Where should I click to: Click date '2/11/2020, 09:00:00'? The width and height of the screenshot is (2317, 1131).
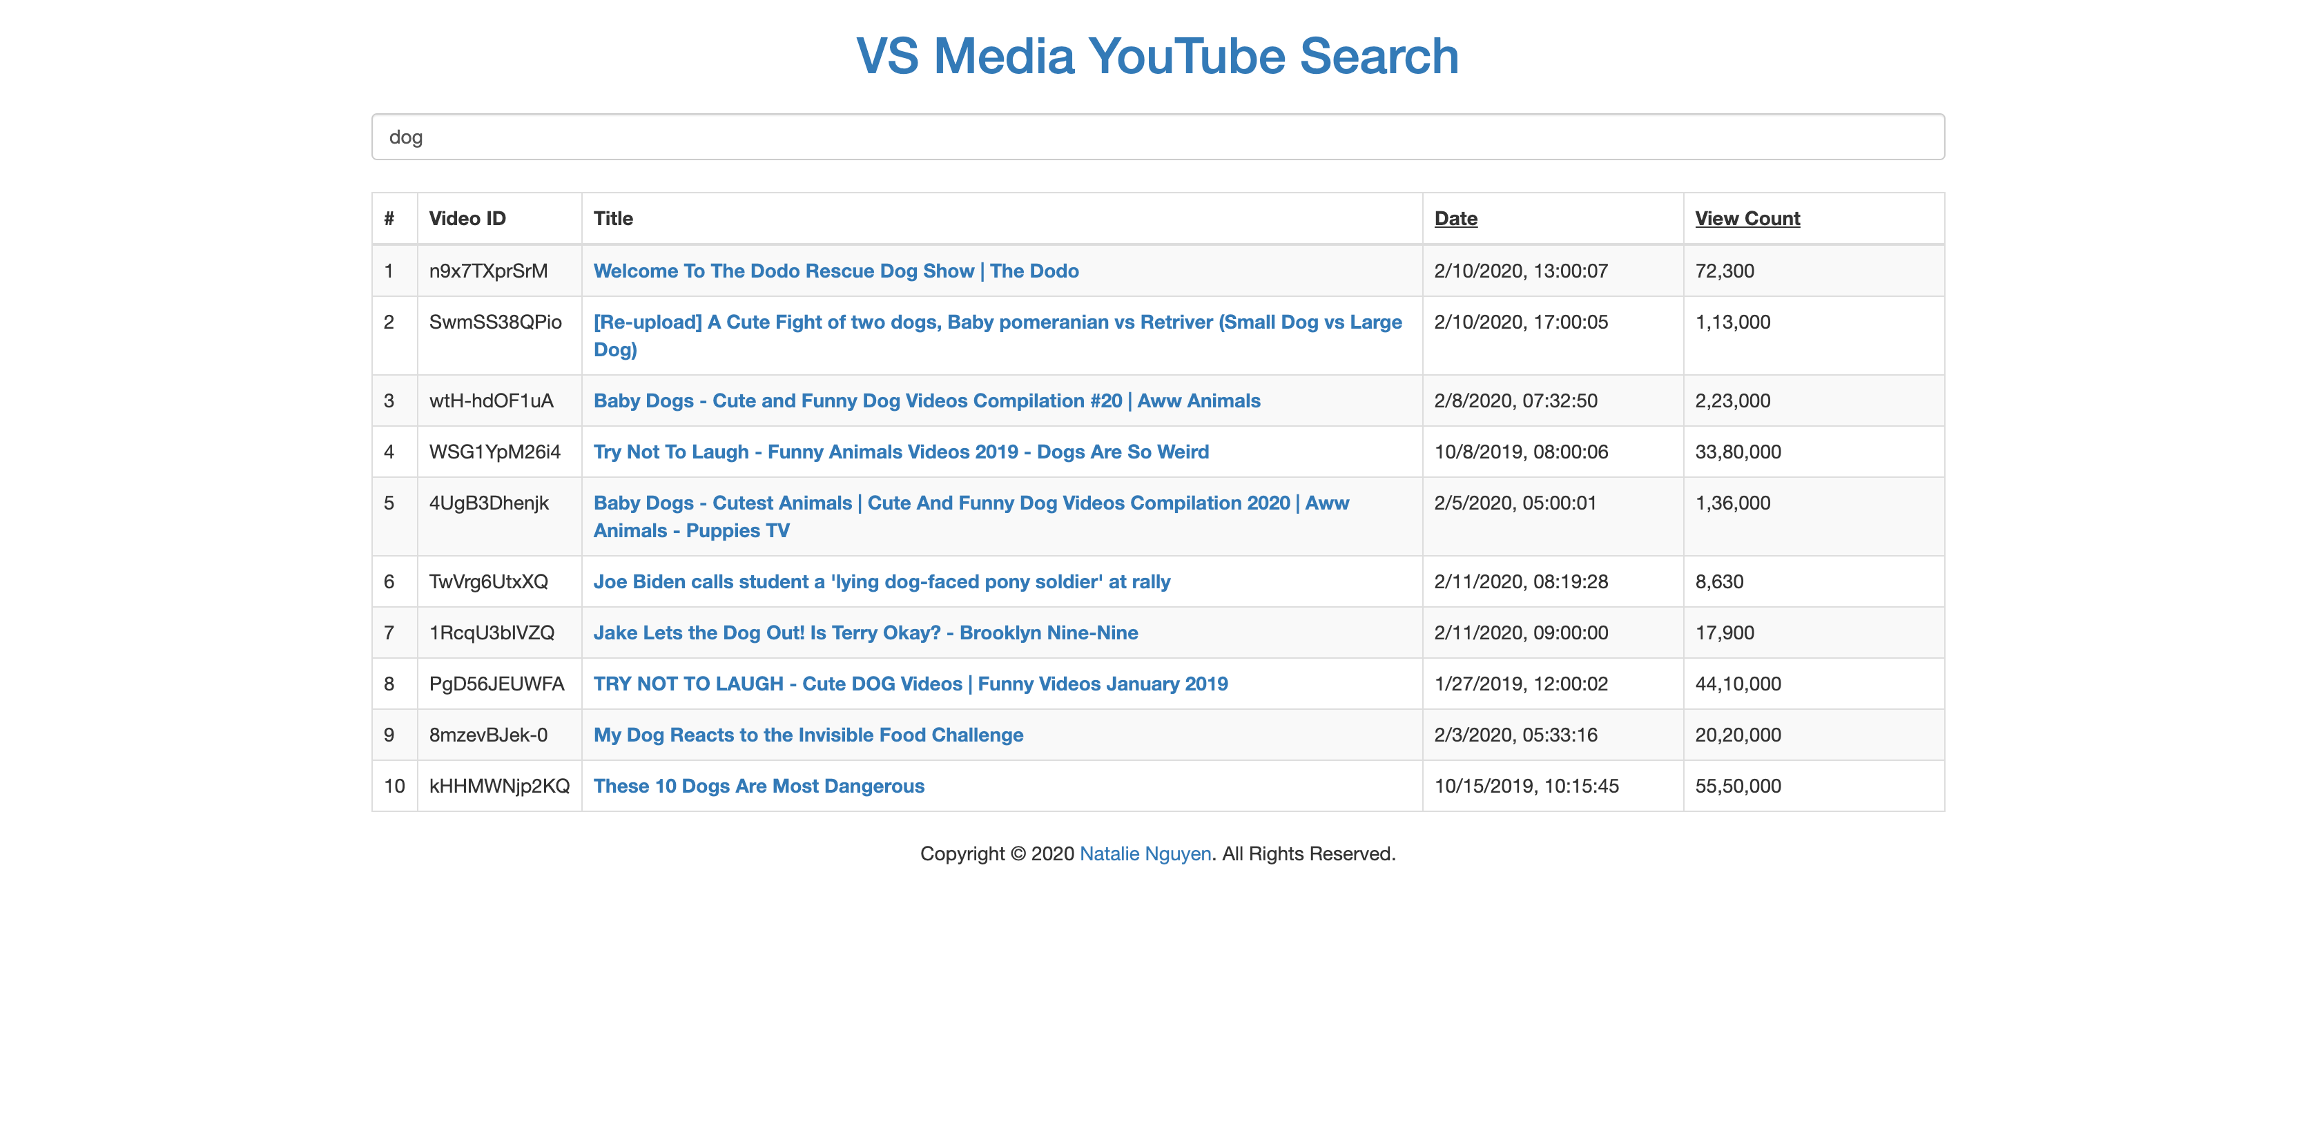(1520, 632)
